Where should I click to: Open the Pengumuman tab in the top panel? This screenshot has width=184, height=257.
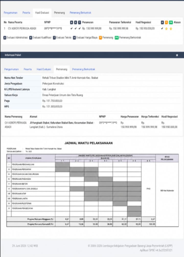10,13
